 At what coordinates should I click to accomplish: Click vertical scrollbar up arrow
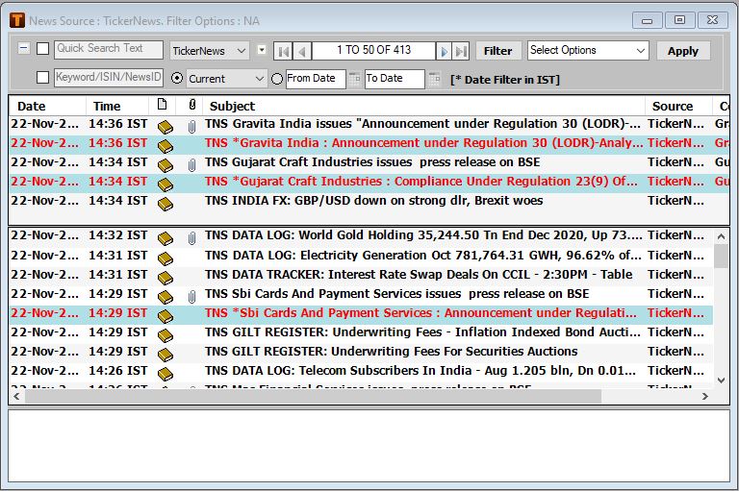[721, 236]
